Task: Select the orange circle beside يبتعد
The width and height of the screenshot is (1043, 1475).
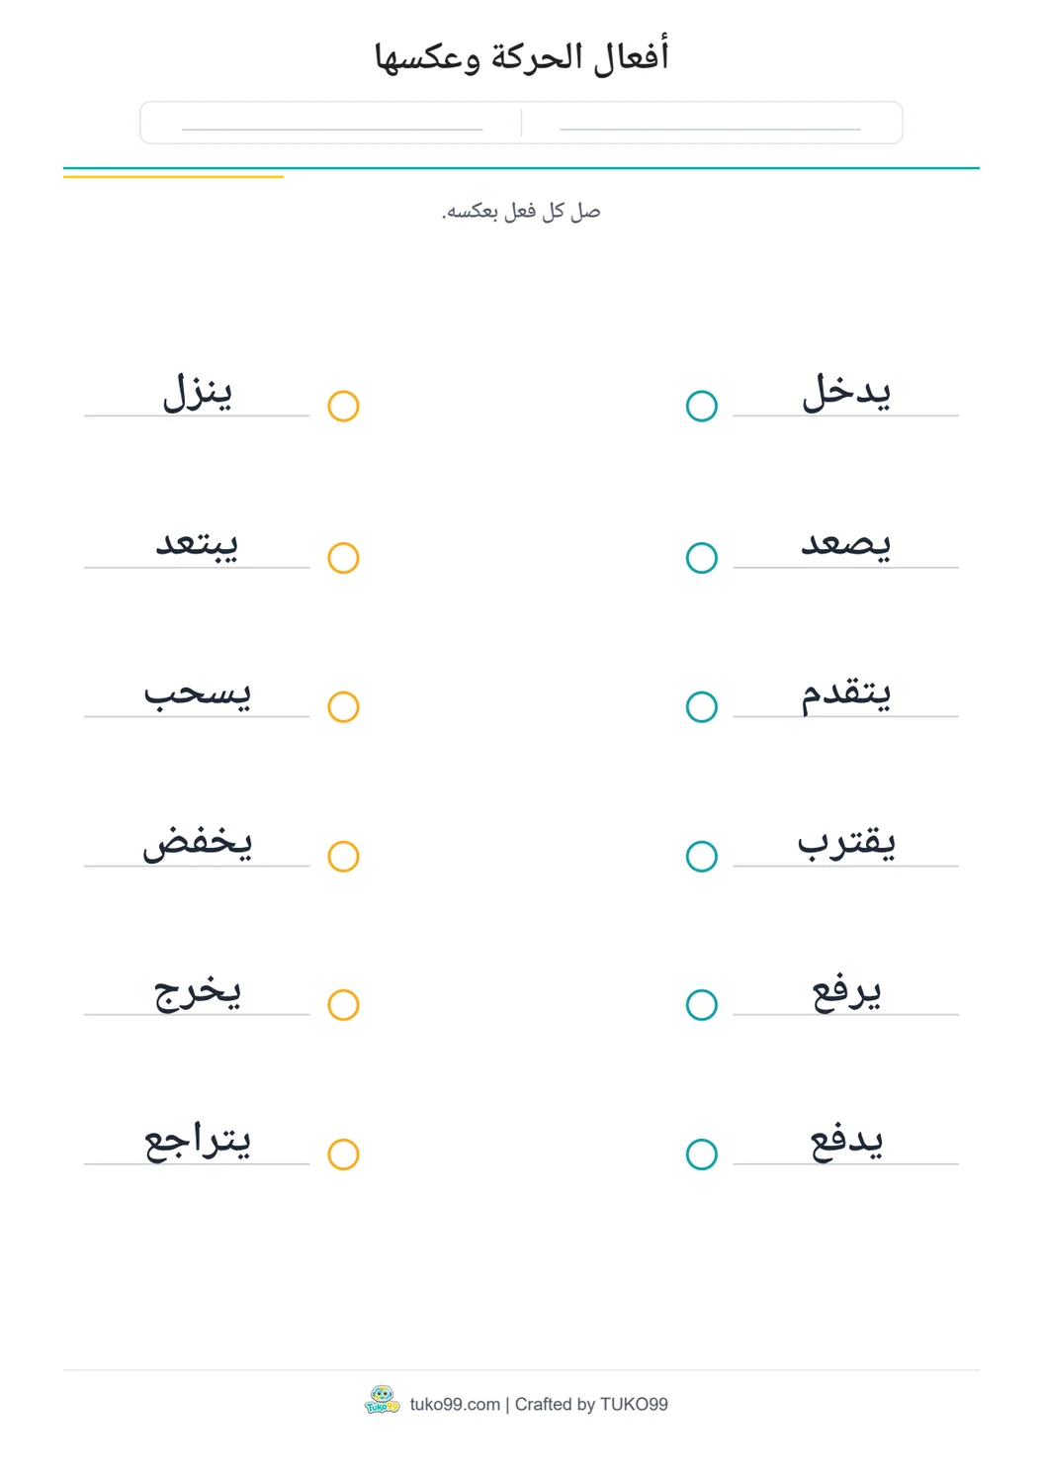Action: pyautogui.click(x=343, y=558)
